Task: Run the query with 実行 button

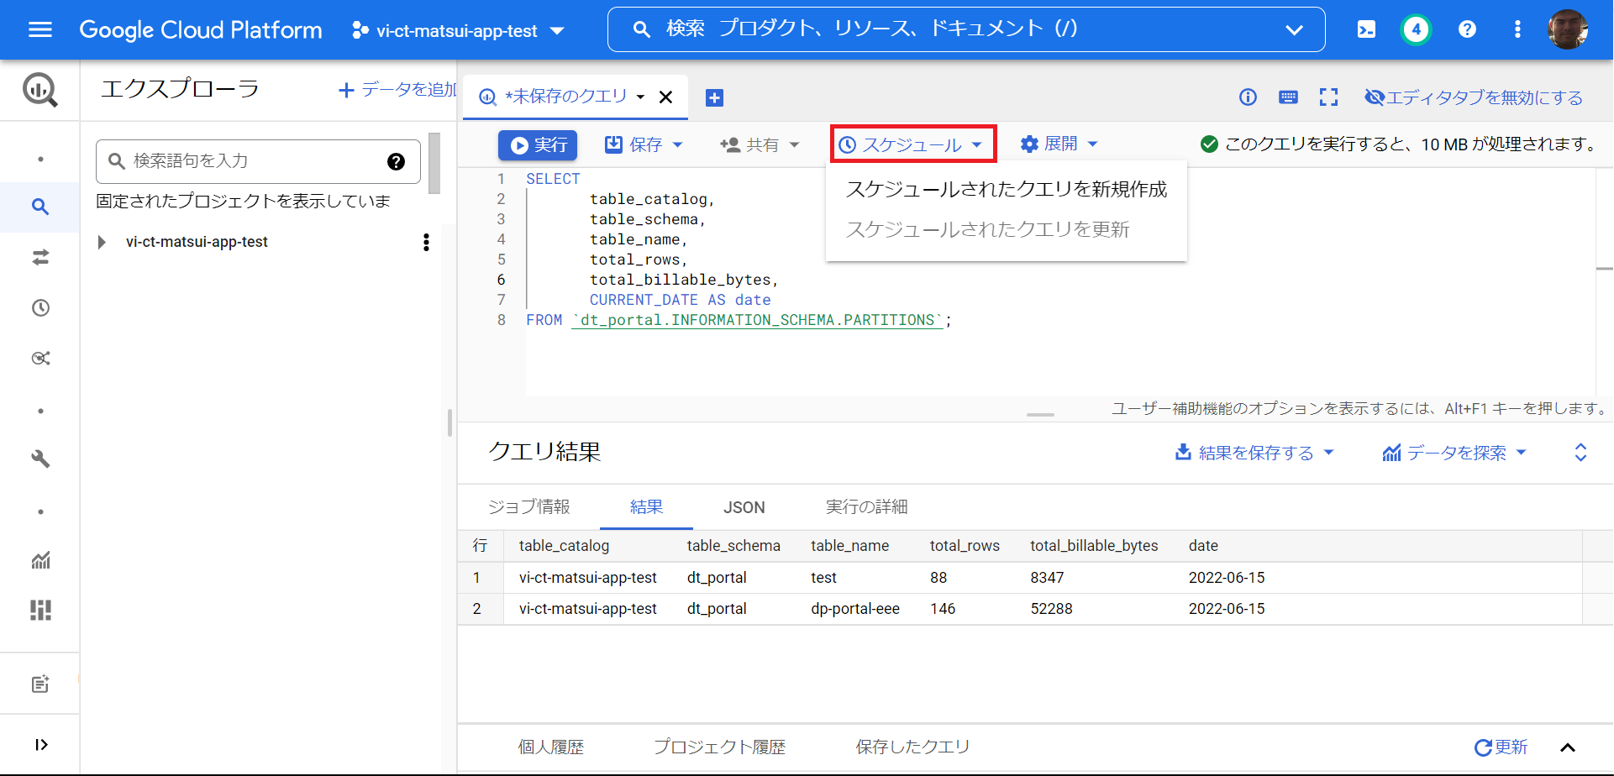Action: click(x=538, y=144)
